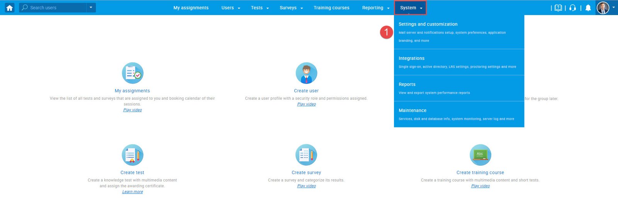The height and width of the screenshot is (202, 618).
Task: Click the Create training course chalkboard icon
Action: 480,155
